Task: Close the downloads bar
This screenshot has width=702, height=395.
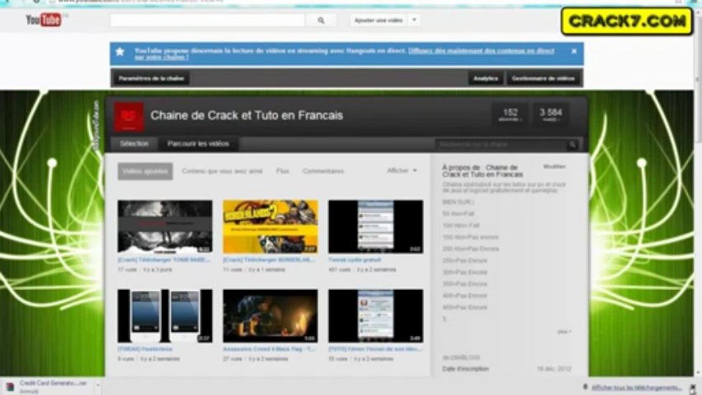Action: coord(693,387)
